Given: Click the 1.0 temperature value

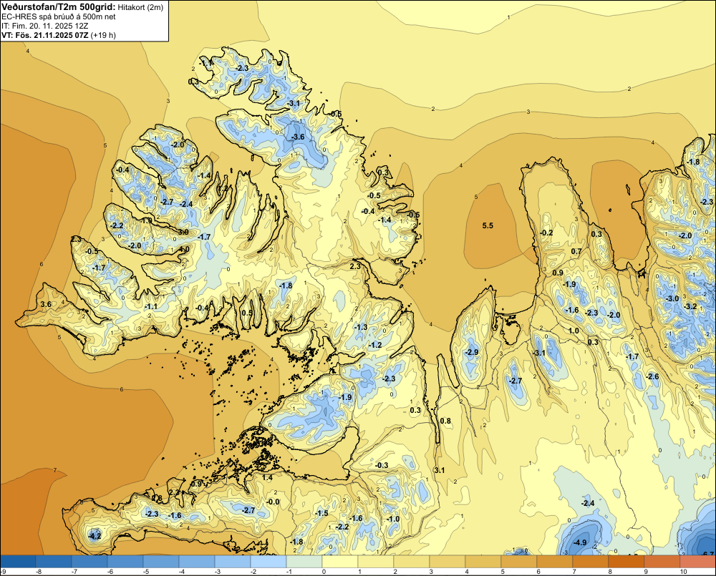Looking at the screenshot, I should [x=574, y=331].
